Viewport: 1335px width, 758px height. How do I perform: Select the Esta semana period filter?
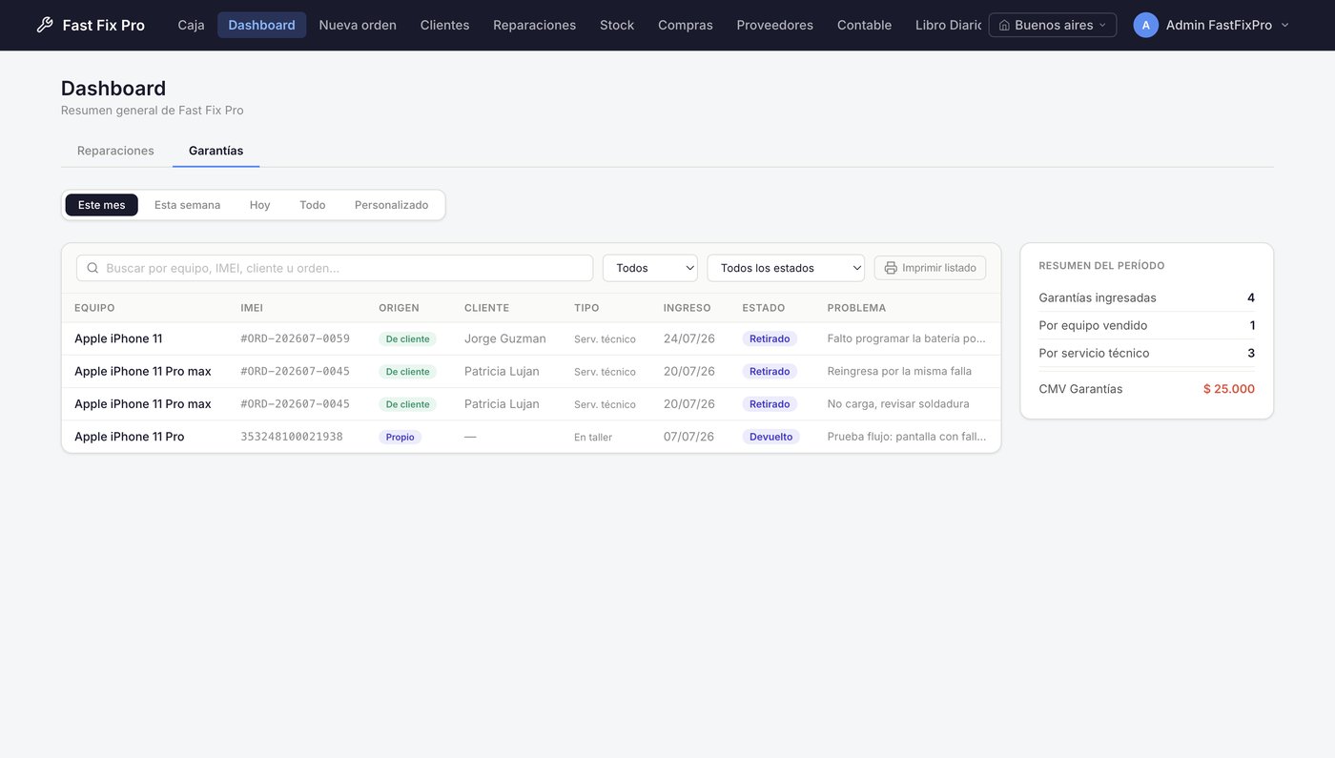click(x=187, y=205)
